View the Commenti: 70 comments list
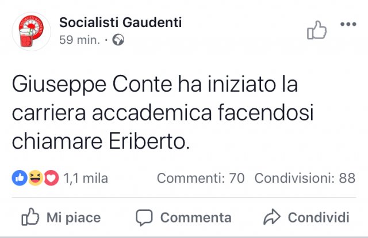368x238 pixels. coord(201,178)
